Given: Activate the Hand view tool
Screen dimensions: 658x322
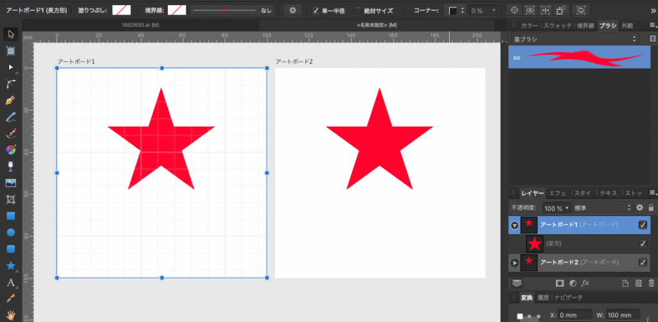Looking at the screenshot, I should click(x=10, y=315).
